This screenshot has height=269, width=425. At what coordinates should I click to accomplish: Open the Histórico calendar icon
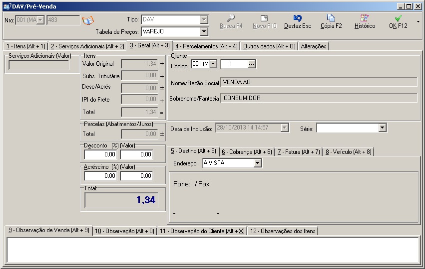point(365,18)
